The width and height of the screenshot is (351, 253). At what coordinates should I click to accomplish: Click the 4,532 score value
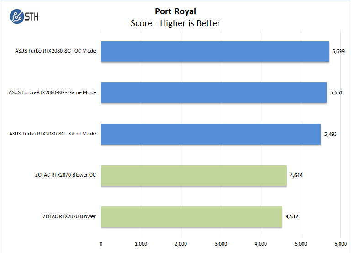pos(292,216)
